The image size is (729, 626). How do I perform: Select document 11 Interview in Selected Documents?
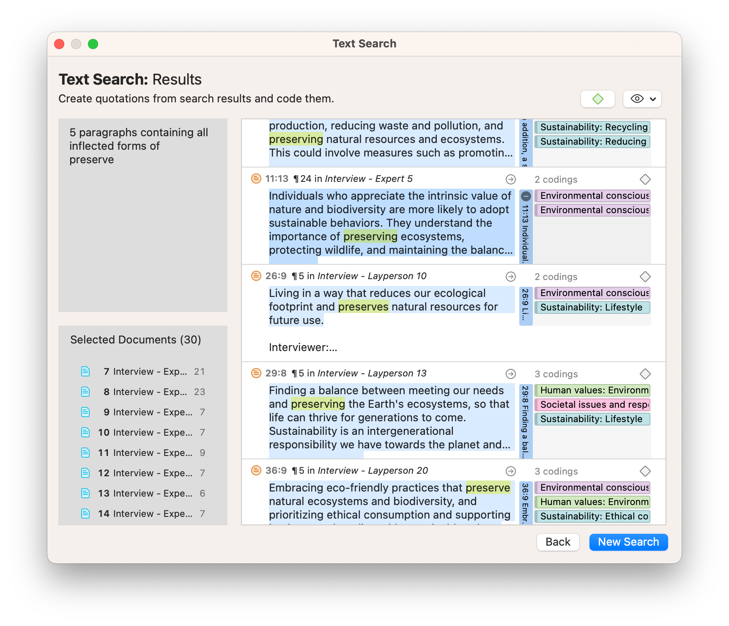click(x=143, y=453)
